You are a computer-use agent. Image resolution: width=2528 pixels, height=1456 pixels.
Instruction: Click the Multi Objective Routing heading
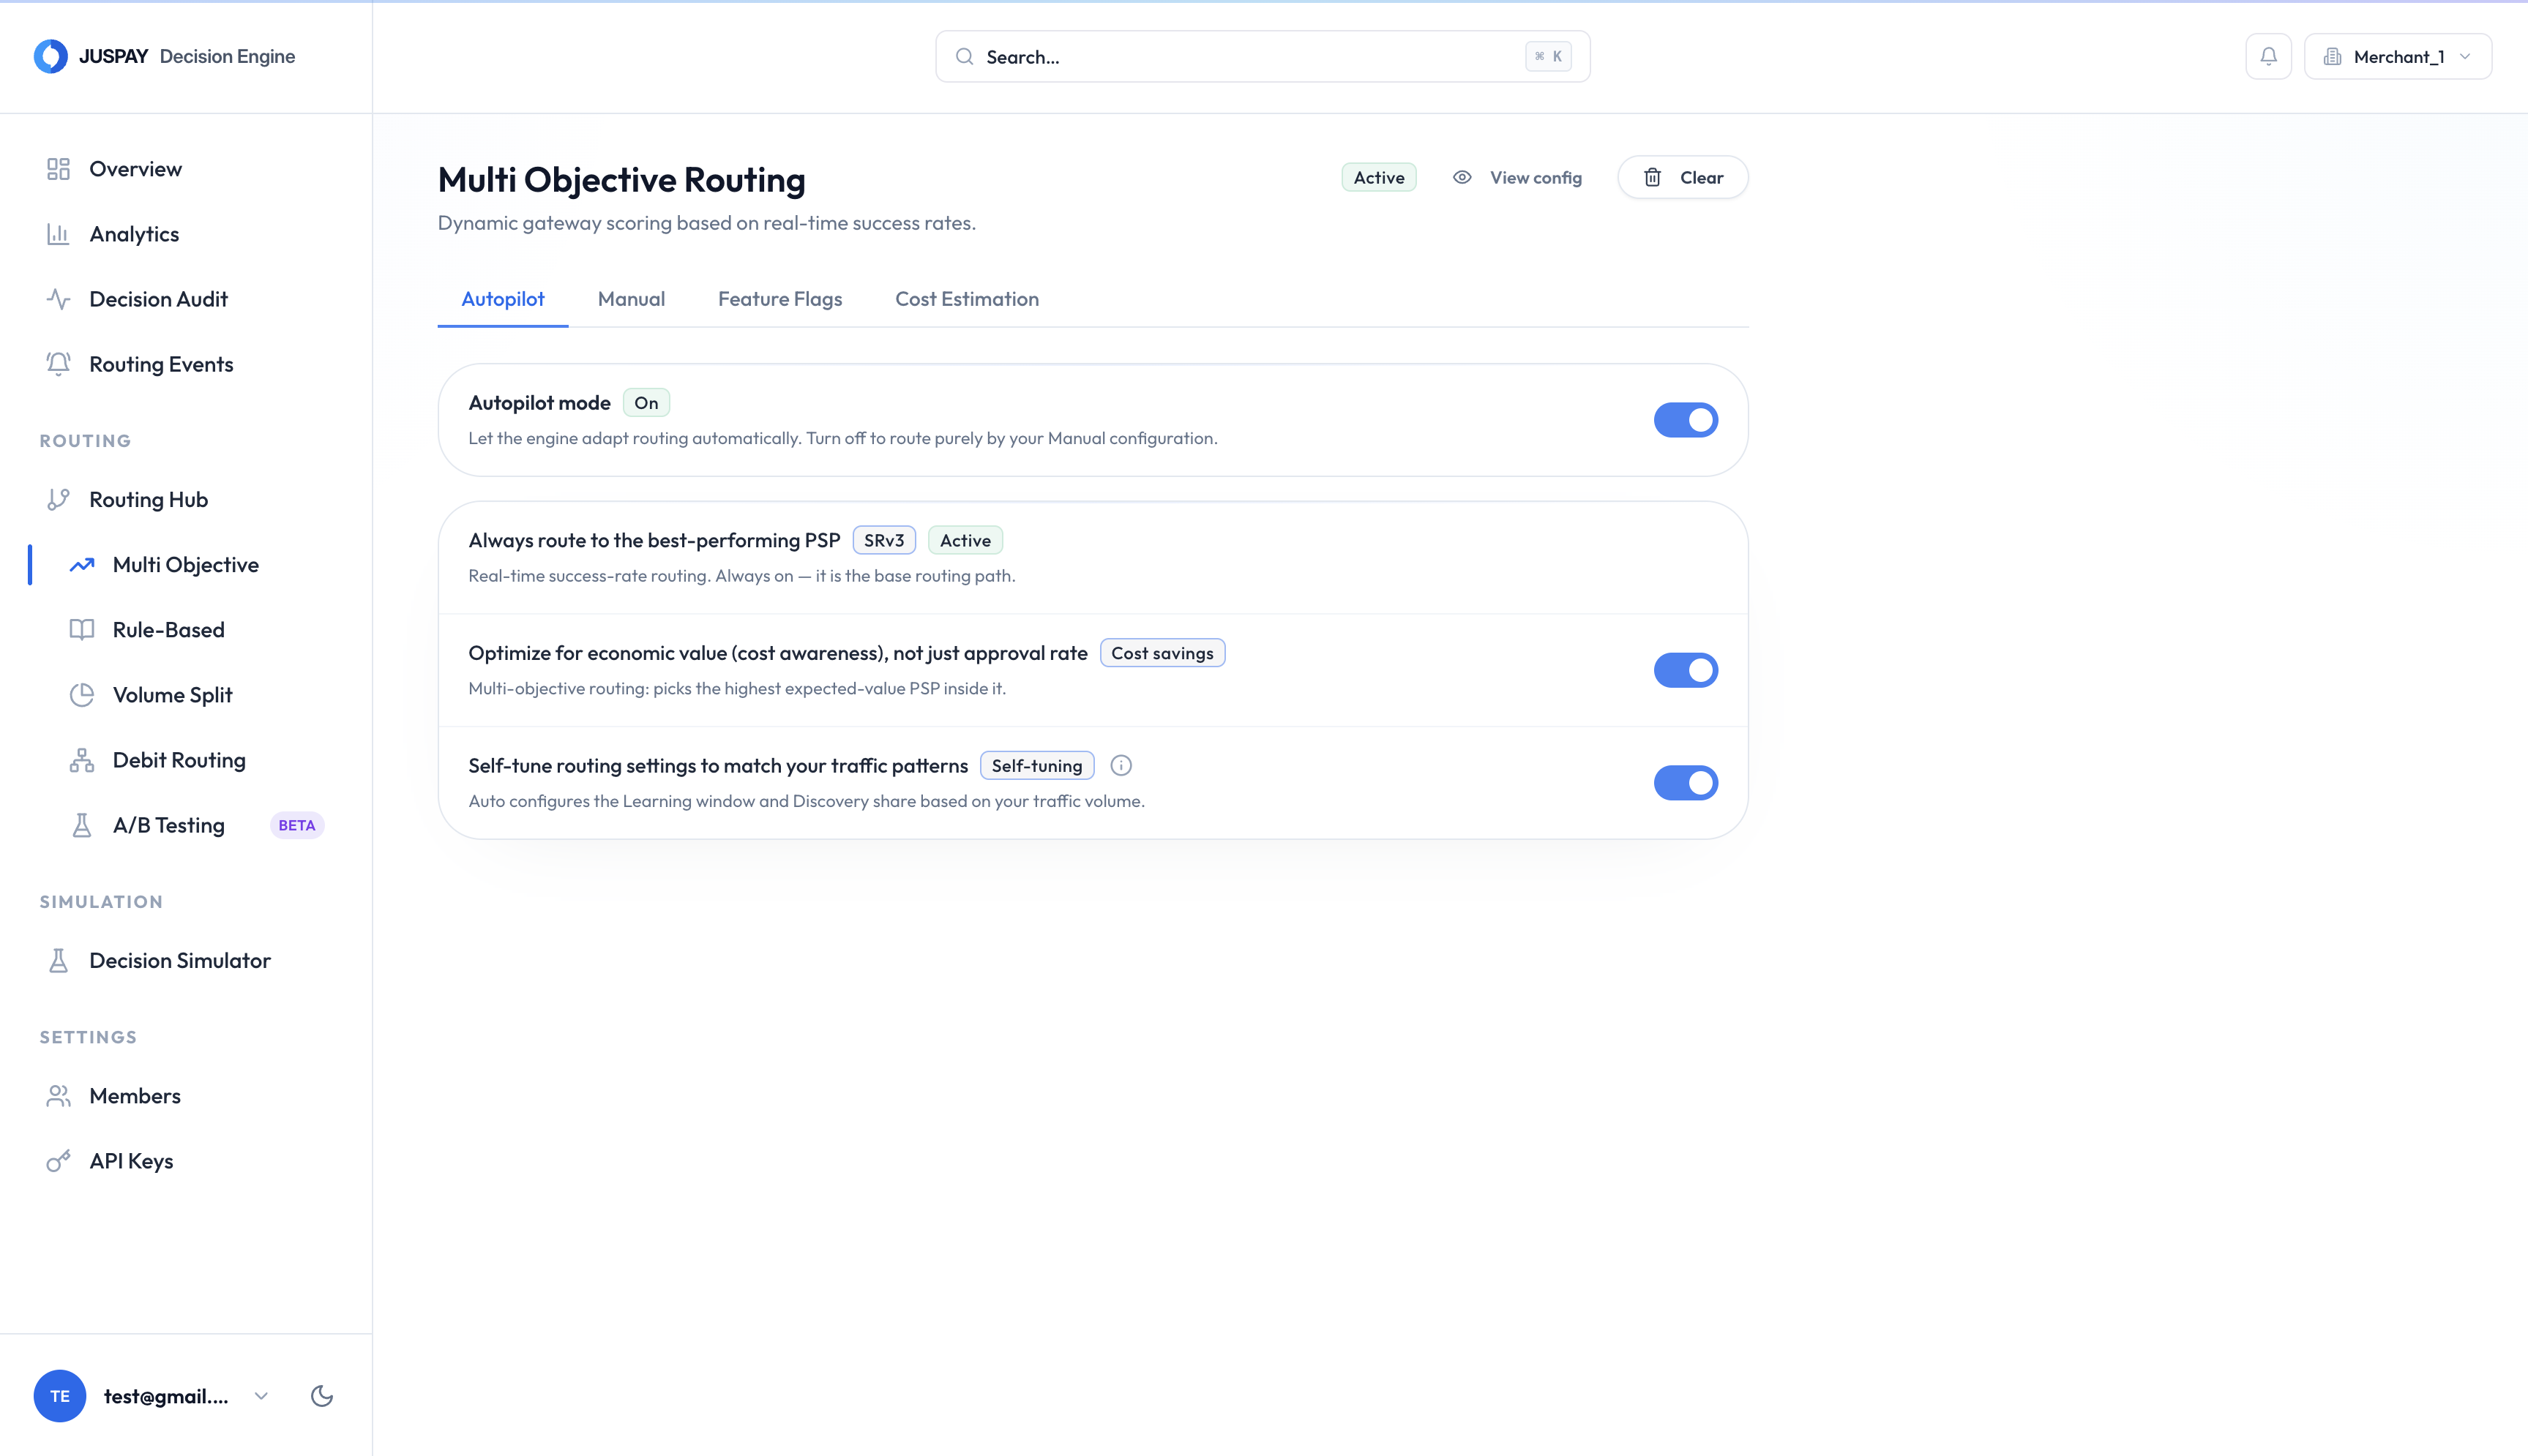point(621,180)
